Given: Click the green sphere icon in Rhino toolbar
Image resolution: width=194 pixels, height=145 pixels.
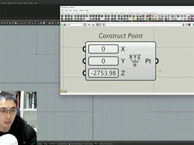Looking at the screenshot, I should 58,23.
